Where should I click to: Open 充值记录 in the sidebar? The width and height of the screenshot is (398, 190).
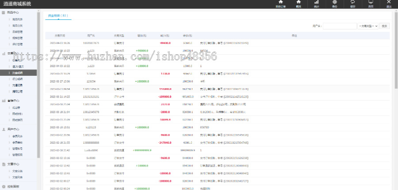click(17, 85)
